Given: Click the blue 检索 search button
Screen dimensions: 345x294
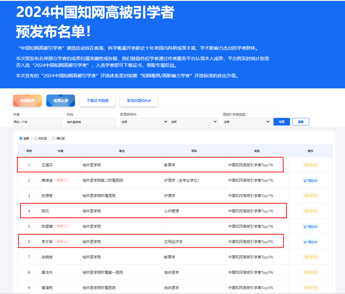Looking at the screenshot, I should 281,122.
